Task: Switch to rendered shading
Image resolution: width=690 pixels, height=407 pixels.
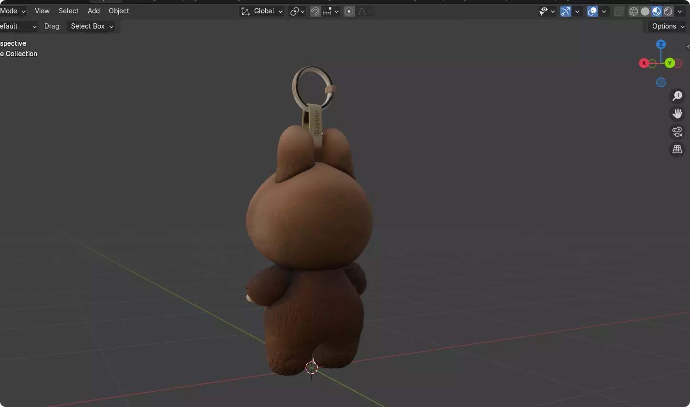Action: tap(668, 11)
